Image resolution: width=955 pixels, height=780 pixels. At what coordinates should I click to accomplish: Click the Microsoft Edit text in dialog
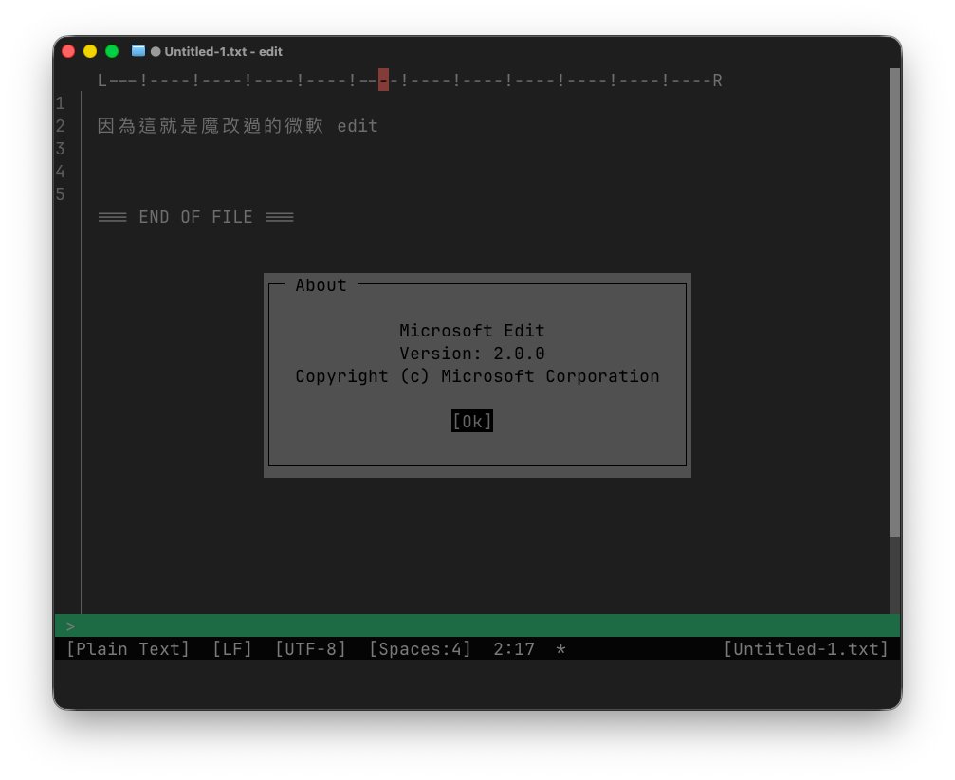[472, 331]
